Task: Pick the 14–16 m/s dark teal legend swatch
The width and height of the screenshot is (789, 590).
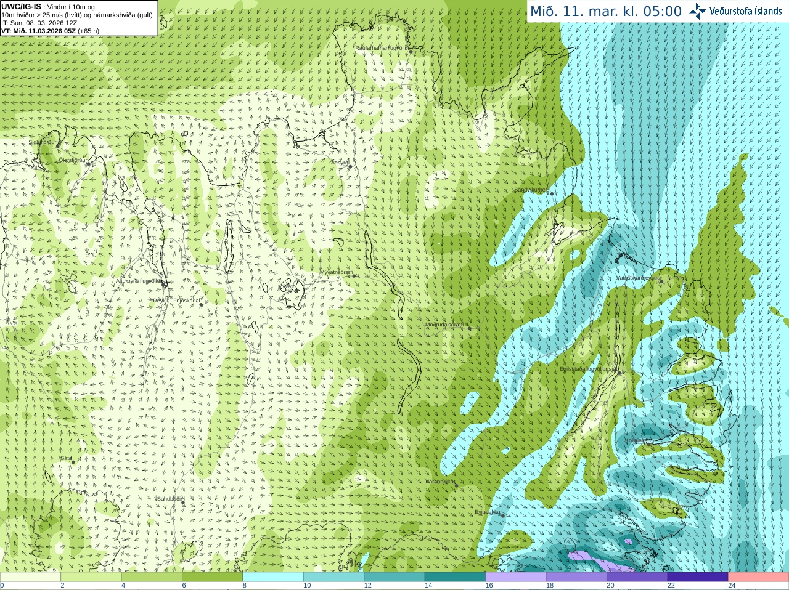Action: pyautogui.click(x=455, y=577)
